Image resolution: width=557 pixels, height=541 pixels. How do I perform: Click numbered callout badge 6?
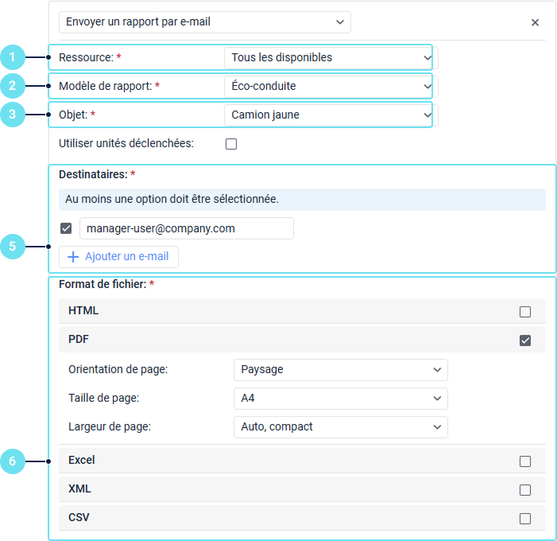pos(13,461)
